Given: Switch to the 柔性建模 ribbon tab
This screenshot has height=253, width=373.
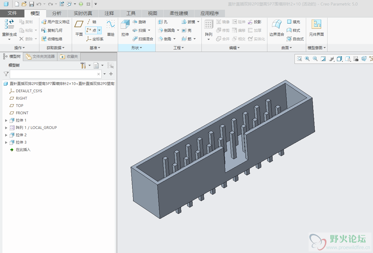Looking at the screenshot, I should coord(179,13).
